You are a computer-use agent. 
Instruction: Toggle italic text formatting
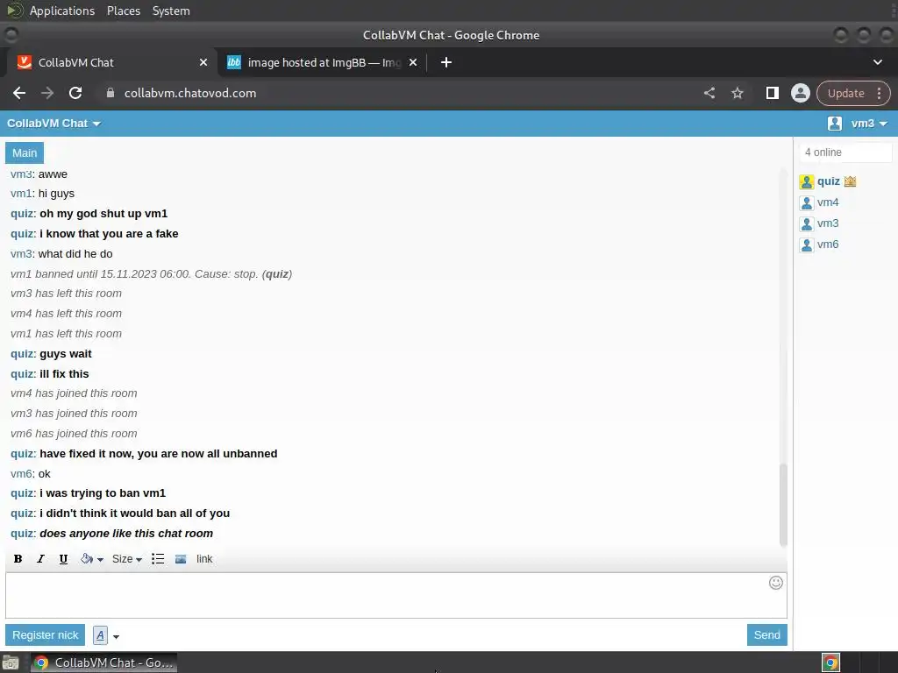tap(40, 559)
